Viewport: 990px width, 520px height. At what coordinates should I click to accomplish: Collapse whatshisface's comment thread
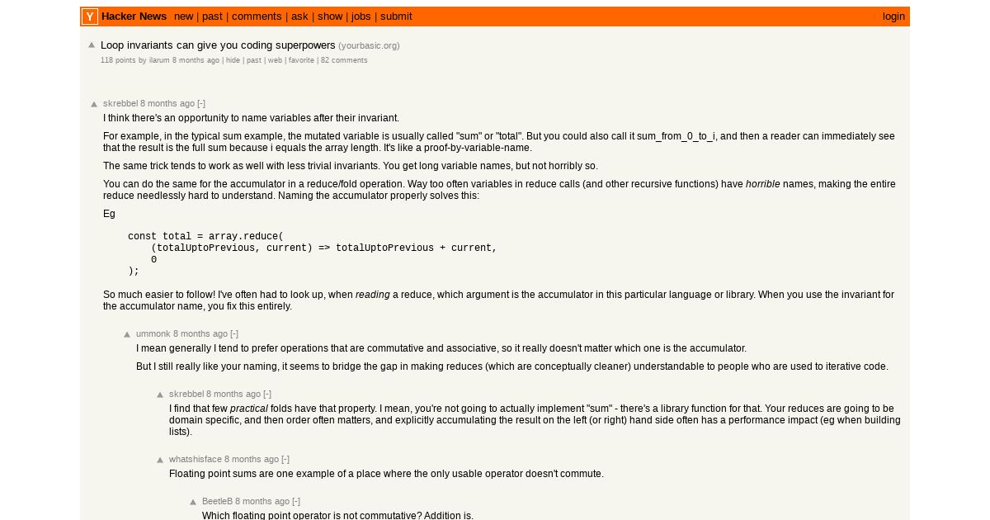pyautogui.click(x=285, y=460)
